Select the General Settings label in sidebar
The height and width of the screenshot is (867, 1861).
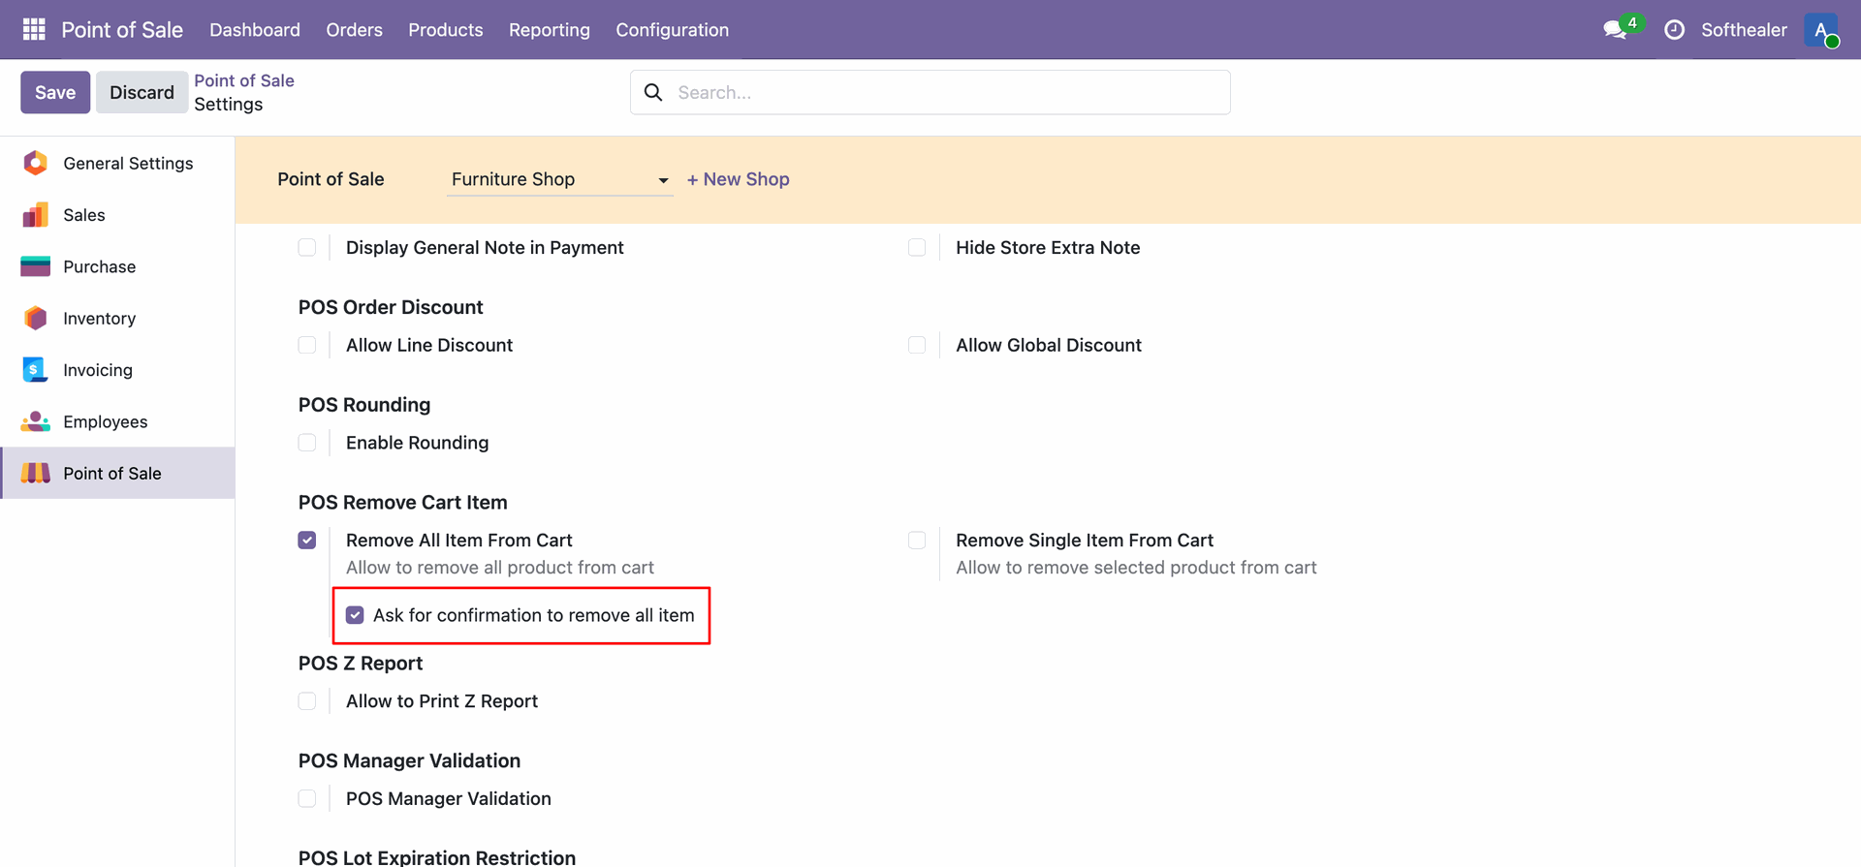128,163
